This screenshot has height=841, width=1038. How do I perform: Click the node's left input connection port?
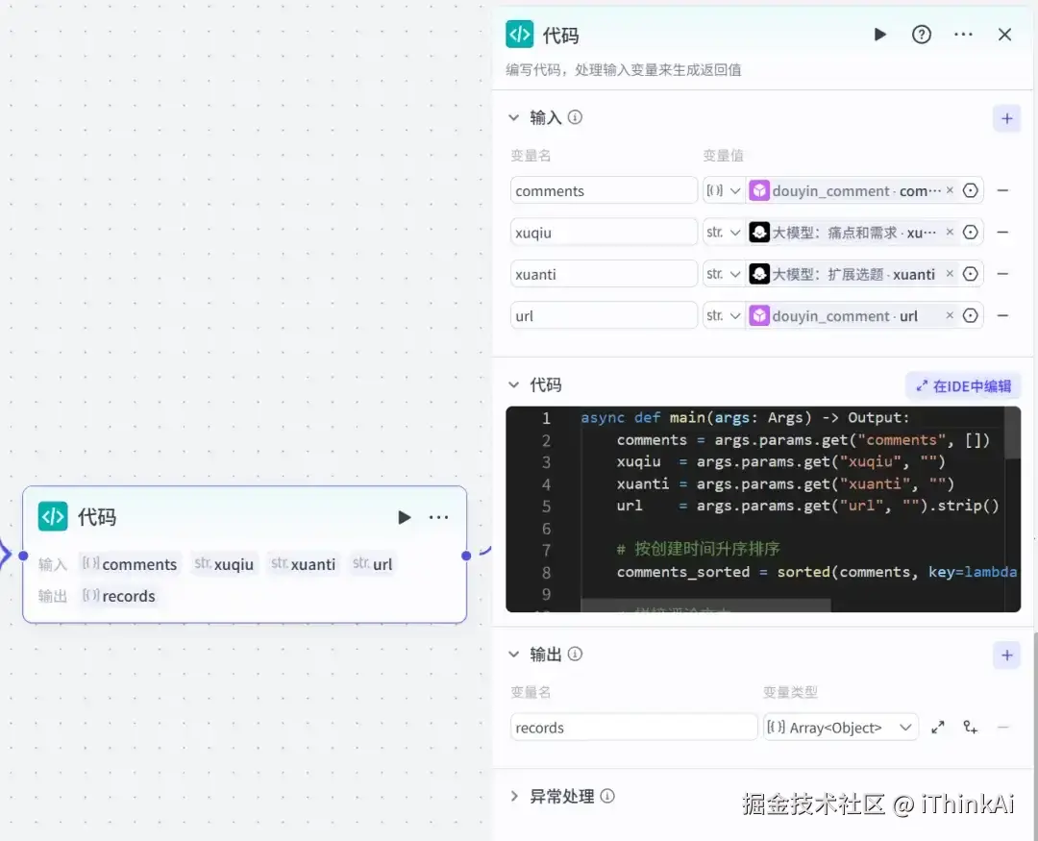point(23,556)
